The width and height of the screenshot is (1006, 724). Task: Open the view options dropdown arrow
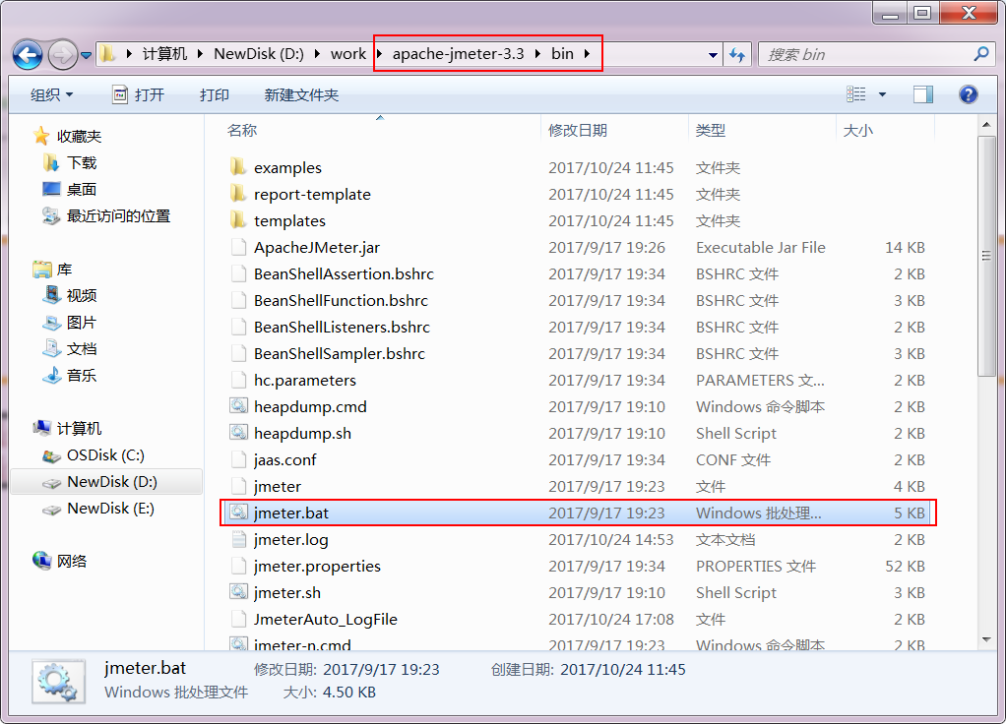tap(882, 94)
